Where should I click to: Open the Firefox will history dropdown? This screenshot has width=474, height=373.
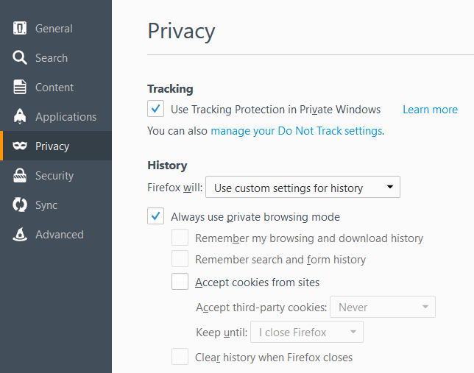(x=303, y=187)
